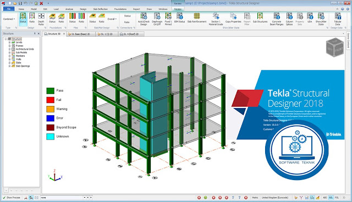The width and height of the screenshot is (352, 202).
Task: Click the UDA icon in the ribbon
Action: 310,18
